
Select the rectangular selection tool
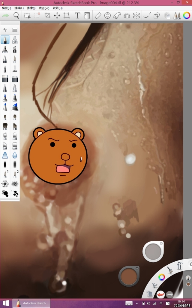[x=27, y=16]
